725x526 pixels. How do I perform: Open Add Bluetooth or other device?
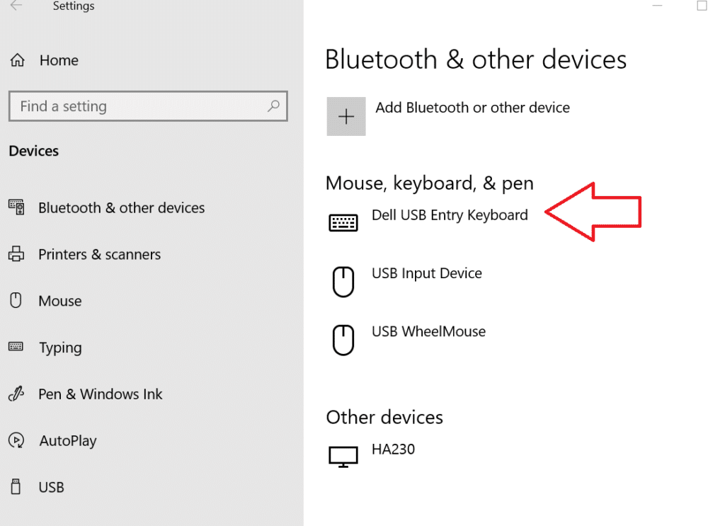(471, 108)
